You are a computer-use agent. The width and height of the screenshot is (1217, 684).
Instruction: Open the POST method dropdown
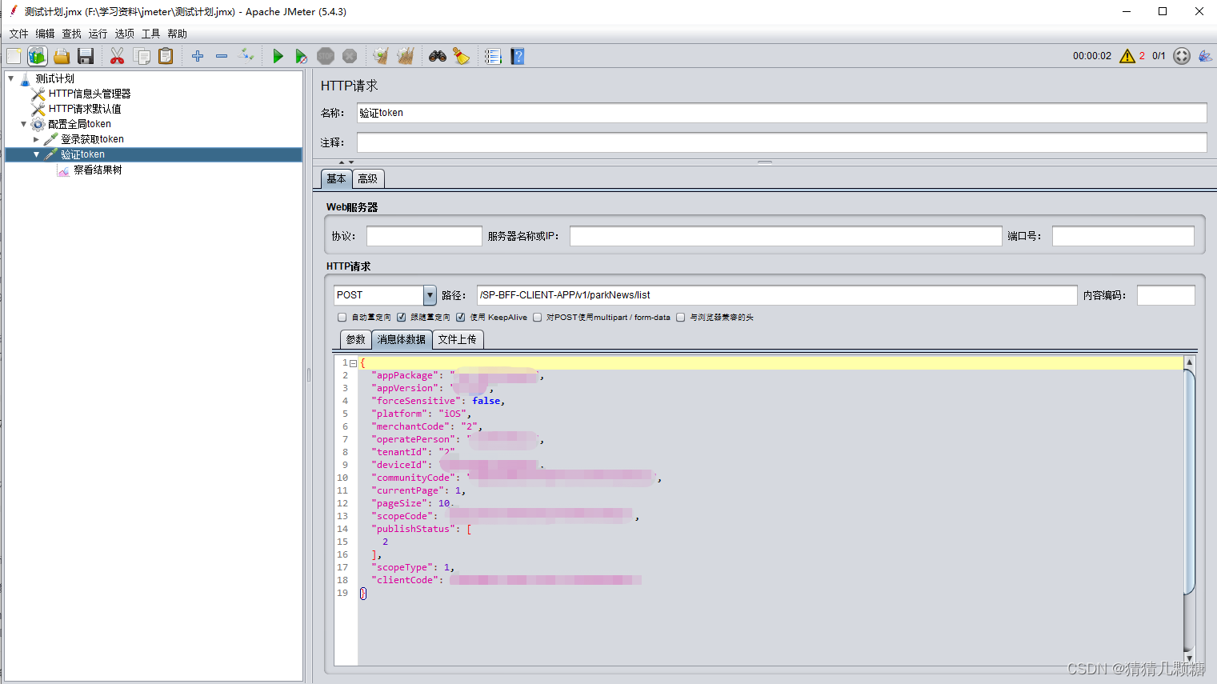pos(430,295)
